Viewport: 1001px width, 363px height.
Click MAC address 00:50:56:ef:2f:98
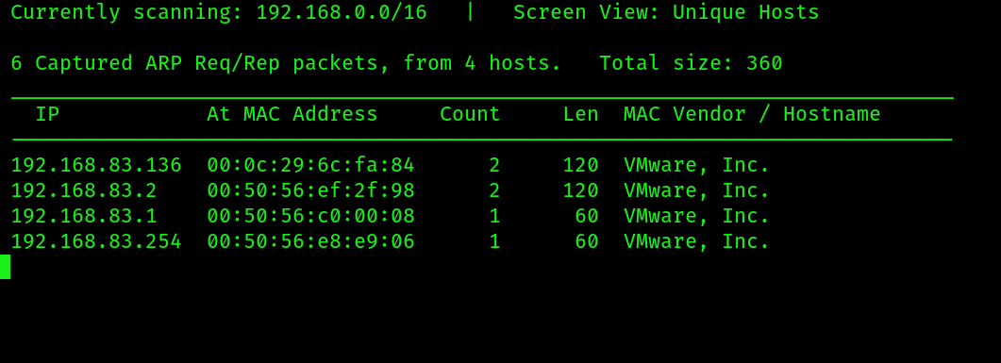click(x=311, y=190)
